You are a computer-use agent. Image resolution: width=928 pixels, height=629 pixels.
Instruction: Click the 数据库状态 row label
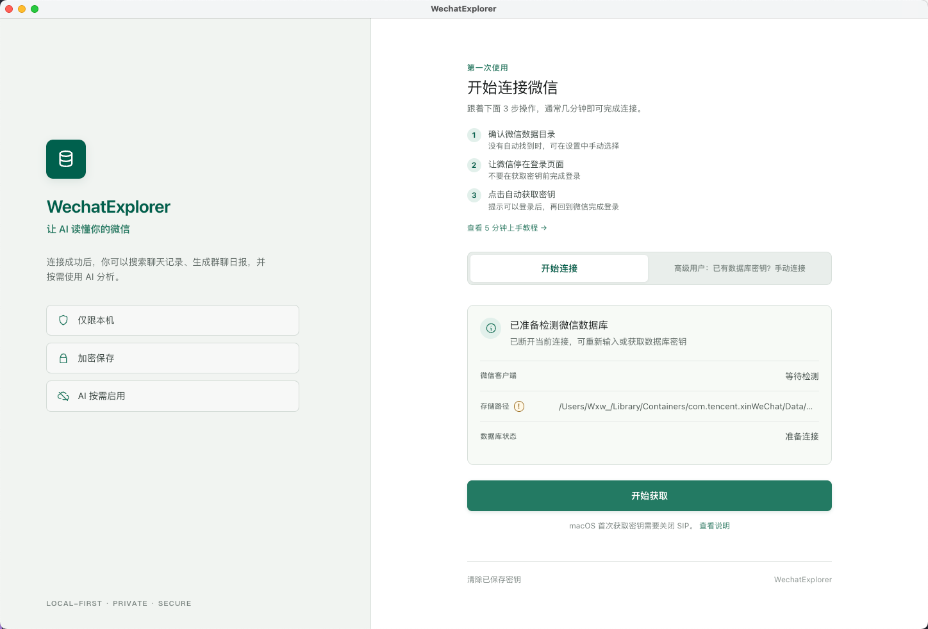[499, 436]
